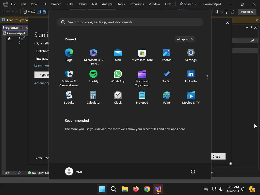The image size is (260, 195).
Task: Open the Window menu
Action: (154, 4)
